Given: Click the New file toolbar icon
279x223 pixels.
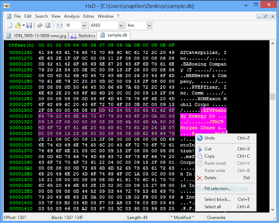Looking at the screenshot, I should tap(10, 25).
